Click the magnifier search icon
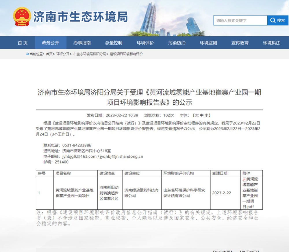This screenshot has width=289, height=252. click(273, 20)
